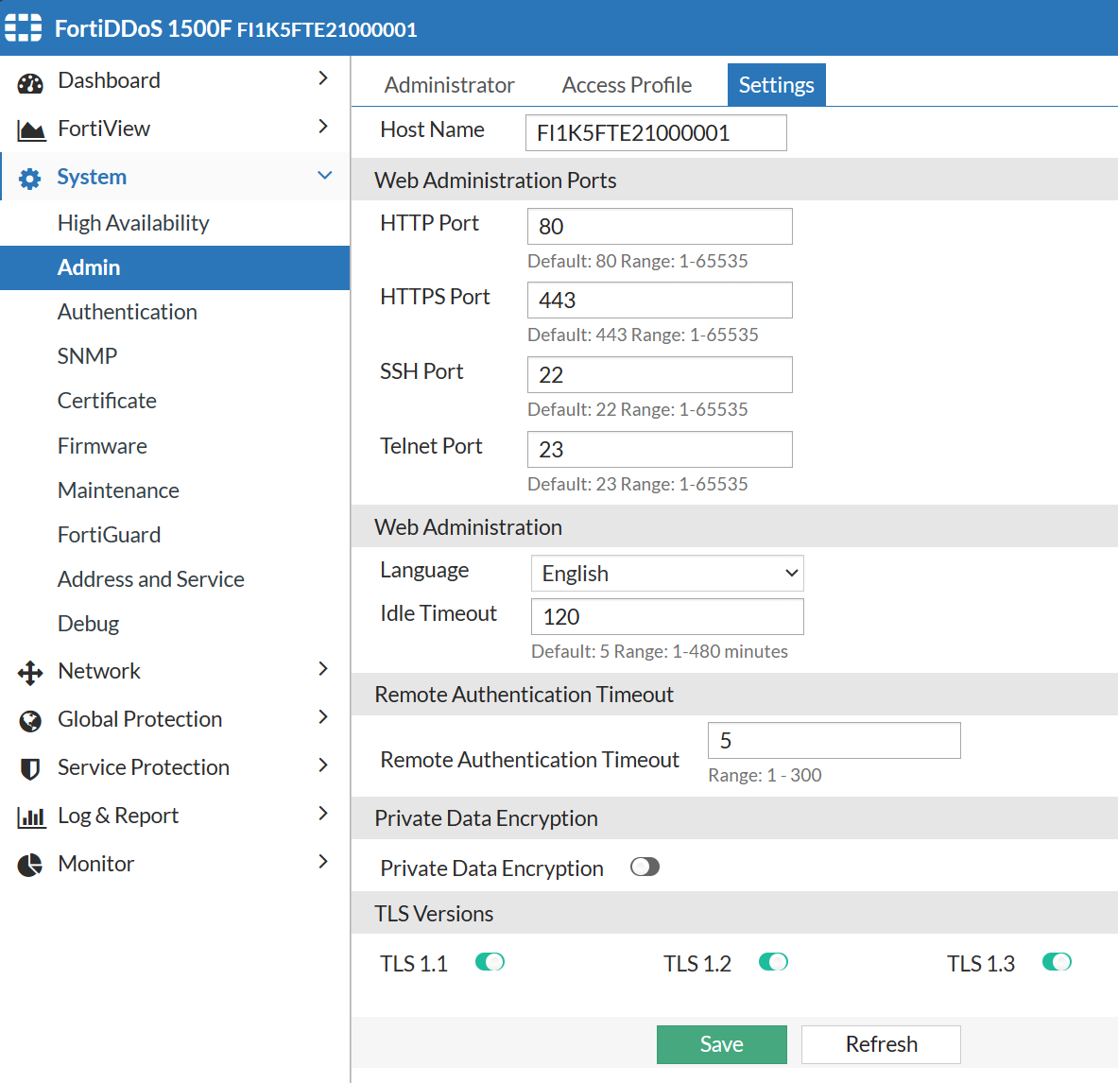The height and width of the screenshot is (1083, 1118).
Task: Open Certificate in sidebar
Action: pos(107,401)
